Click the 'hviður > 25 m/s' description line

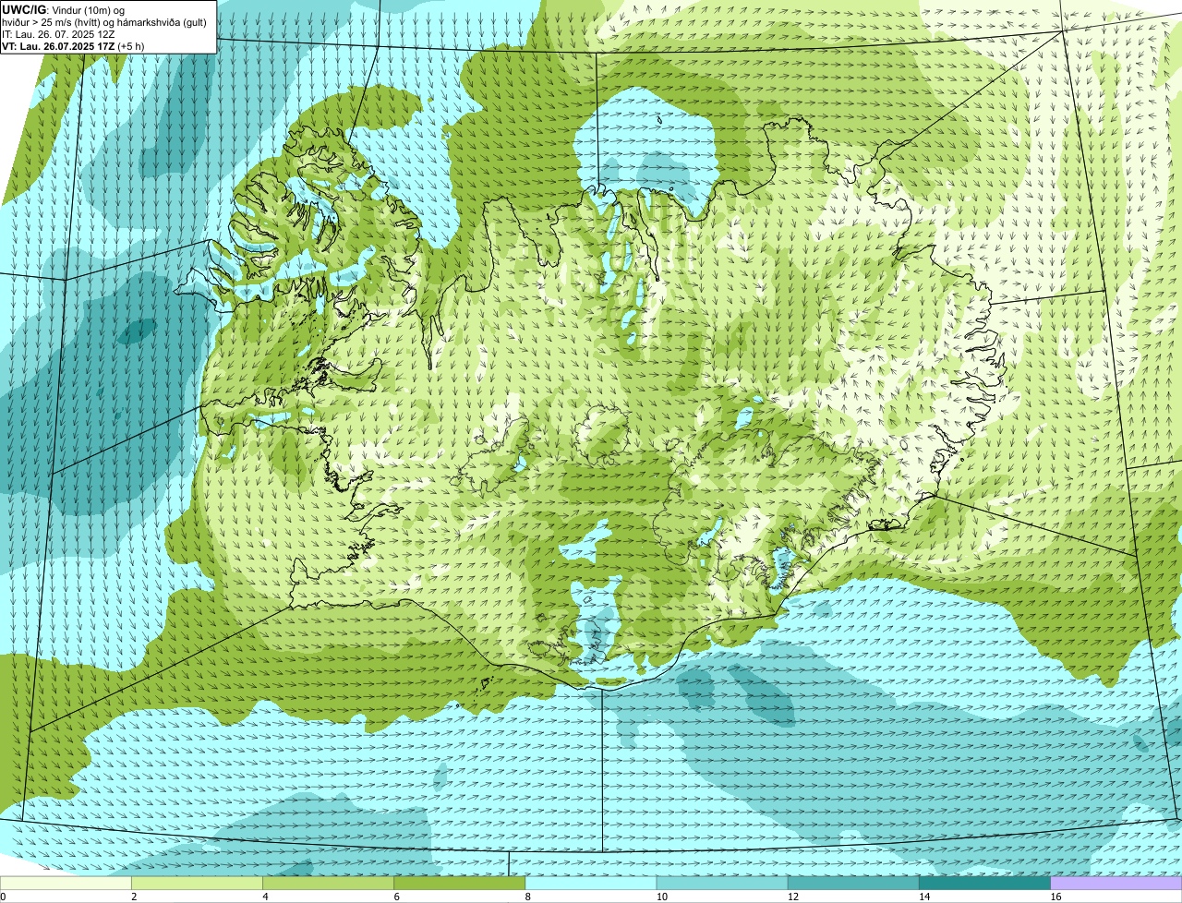point(104,22)
